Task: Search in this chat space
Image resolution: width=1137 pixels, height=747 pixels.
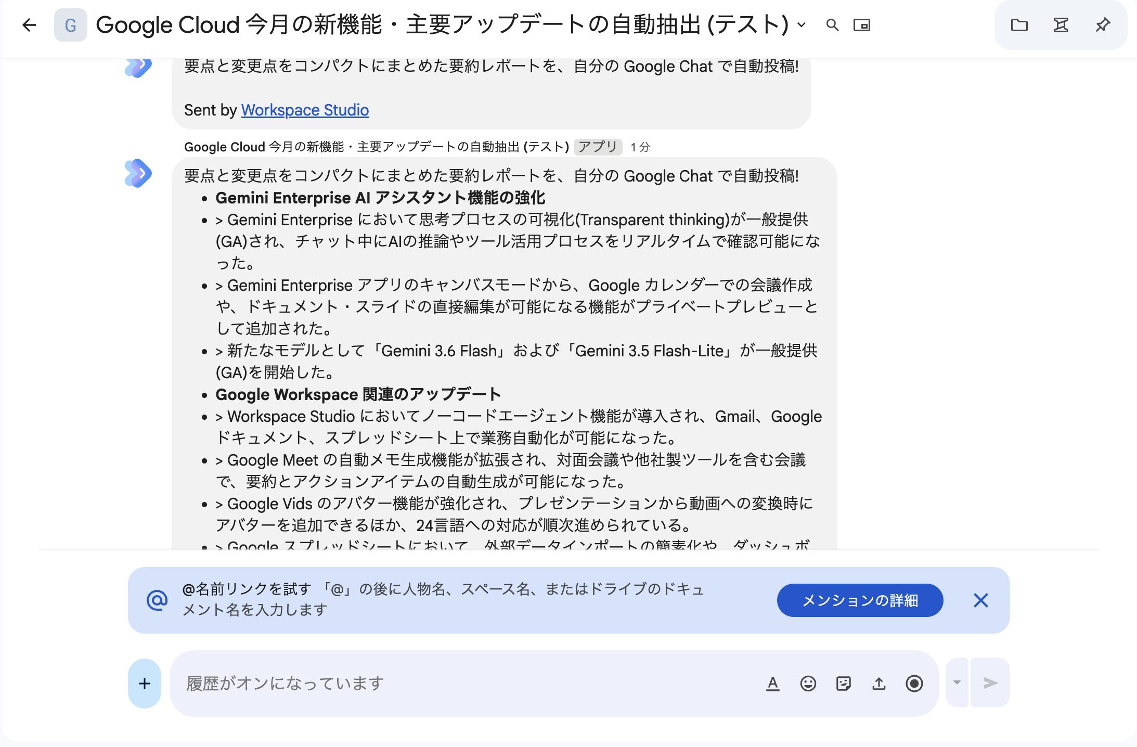Action: coord(832,25)
